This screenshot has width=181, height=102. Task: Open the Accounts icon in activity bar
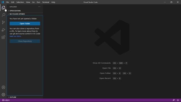[3, 87]
